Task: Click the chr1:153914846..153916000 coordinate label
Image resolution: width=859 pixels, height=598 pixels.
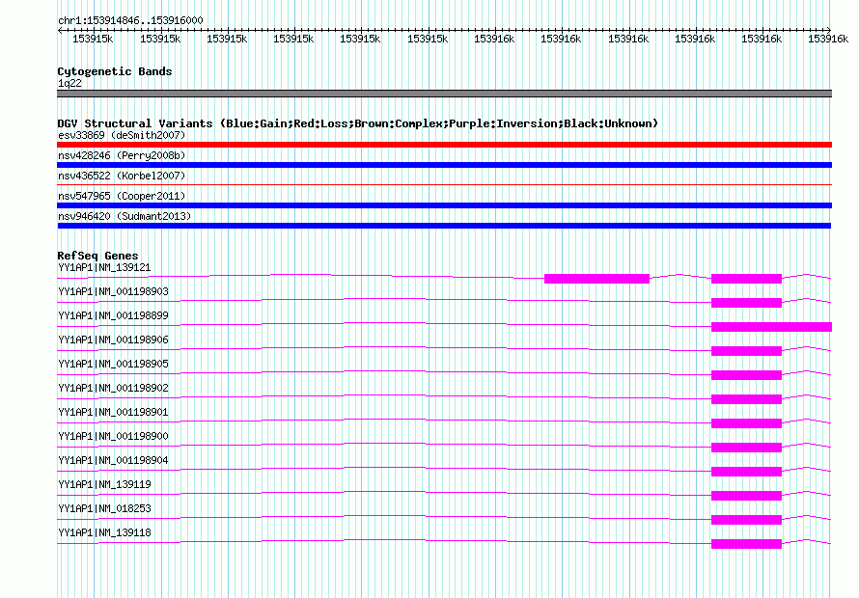Action: tap(130, 21)
